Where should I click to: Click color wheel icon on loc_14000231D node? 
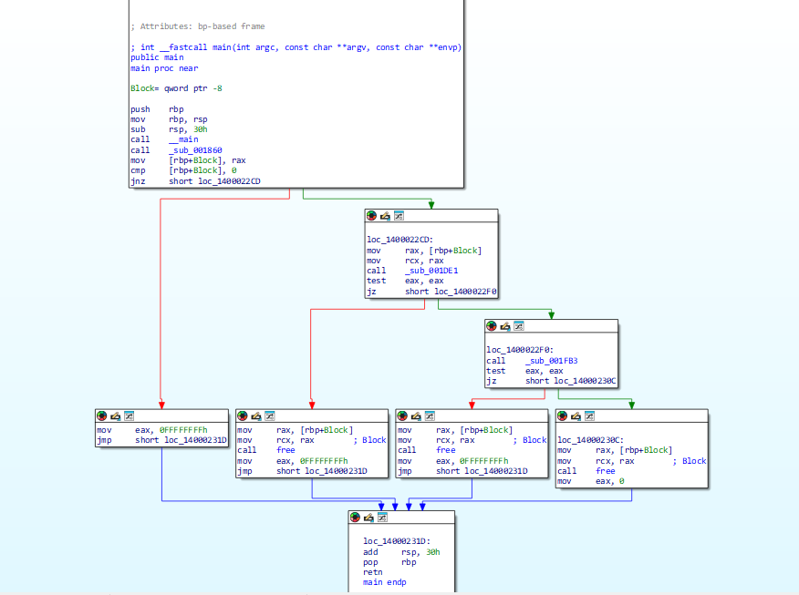[x=355, y=518]
